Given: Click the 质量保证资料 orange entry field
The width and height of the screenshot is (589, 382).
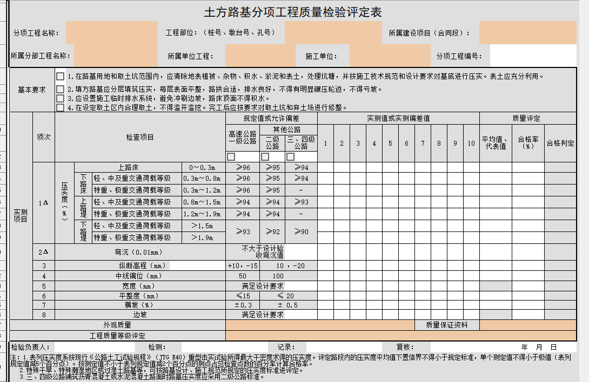Looking at the screenshot, I should tap(527, 325).
